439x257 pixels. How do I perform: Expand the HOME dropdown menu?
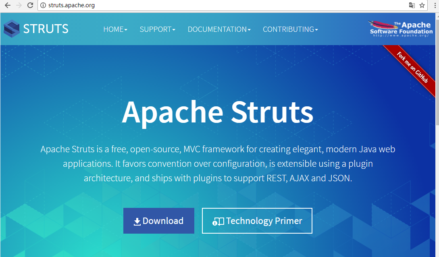point(115,29)
